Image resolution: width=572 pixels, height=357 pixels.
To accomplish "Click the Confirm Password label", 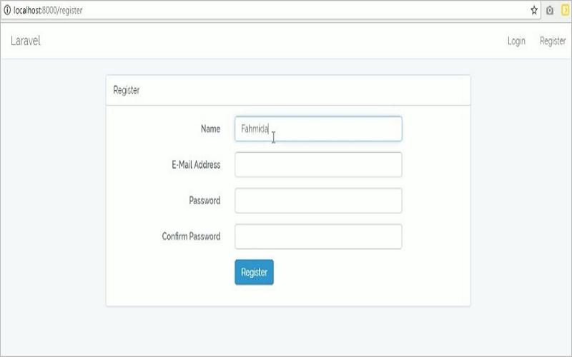I will (x=191, y=236).
